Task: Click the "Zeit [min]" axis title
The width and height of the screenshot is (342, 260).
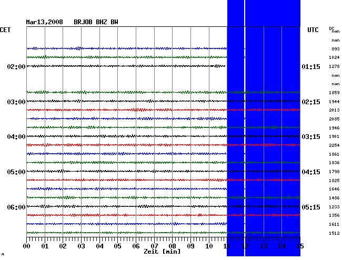Action: point(162,252)
